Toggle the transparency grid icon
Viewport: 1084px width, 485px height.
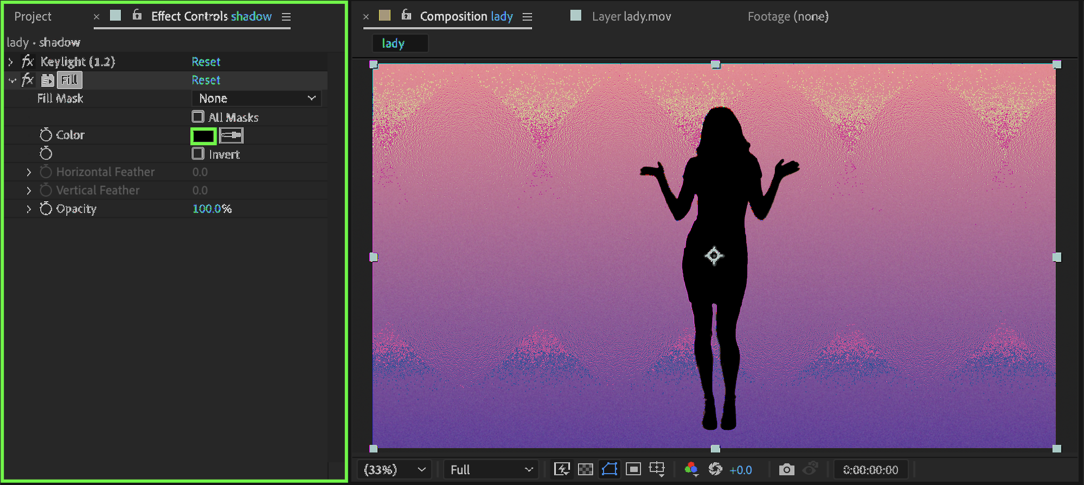[x=586, y=469]
